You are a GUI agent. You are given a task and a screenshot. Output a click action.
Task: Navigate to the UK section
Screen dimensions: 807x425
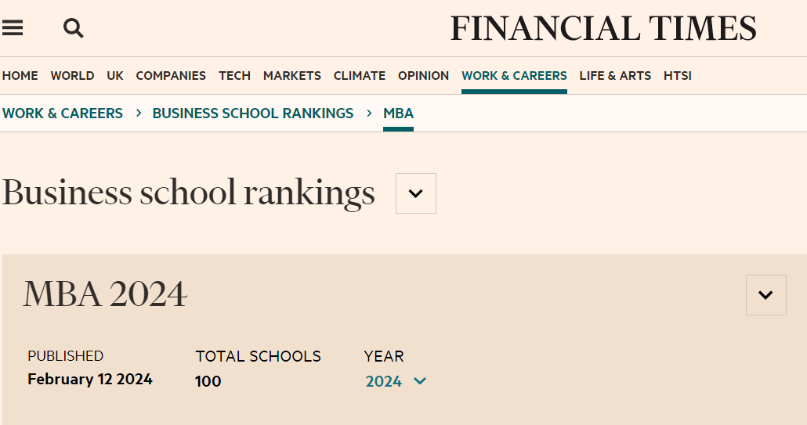[x=115, y=76]
